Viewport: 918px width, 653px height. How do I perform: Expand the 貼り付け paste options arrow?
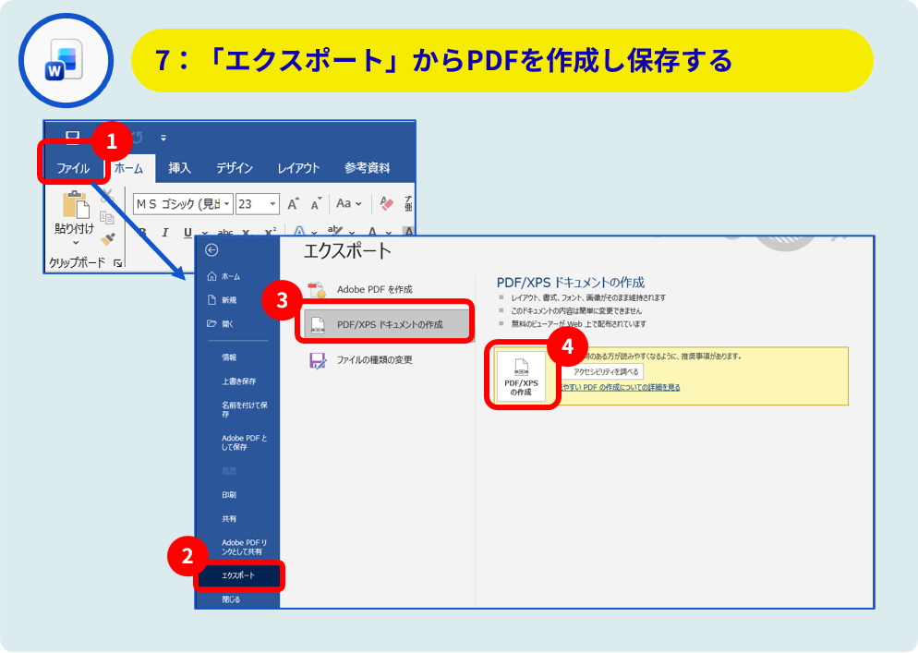(75, 243)
